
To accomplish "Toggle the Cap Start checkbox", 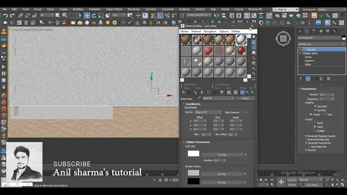I will [315, 106].
